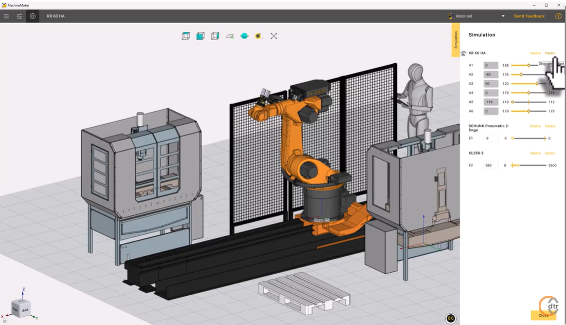Click the teal orbit sphere icon
566x325 pixels.
(x=244, y=36)
